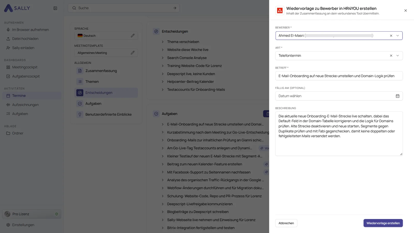Click the Pro Lizenz shield icon
Viewport: 414px width, 233px height.
pyautogui.click(x=56, y=214)
